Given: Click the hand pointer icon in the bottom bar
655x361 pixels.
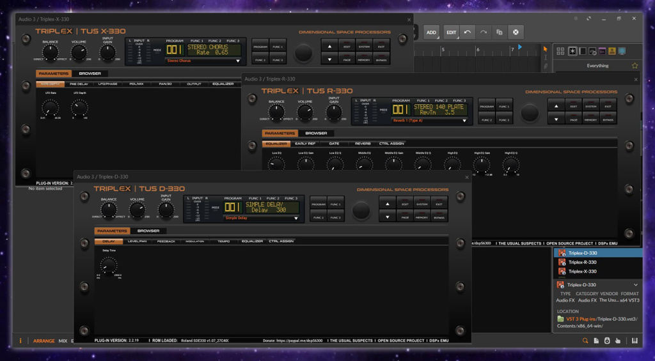Looking at the screenshot, I should tap(618, 341).
